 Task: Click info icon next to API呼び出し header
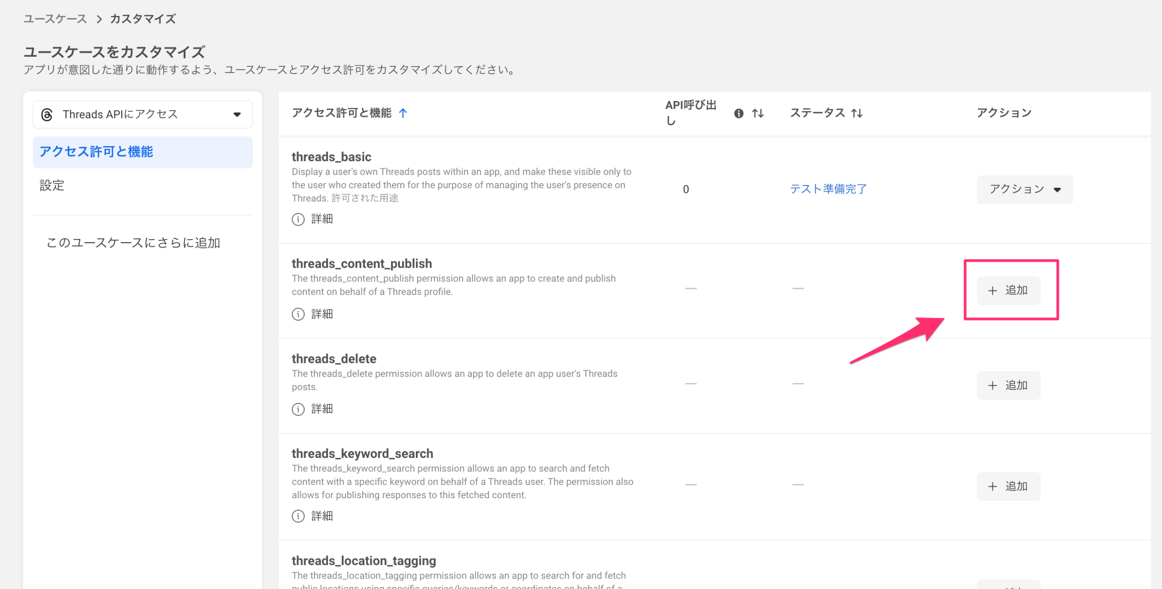coord(739,113)
